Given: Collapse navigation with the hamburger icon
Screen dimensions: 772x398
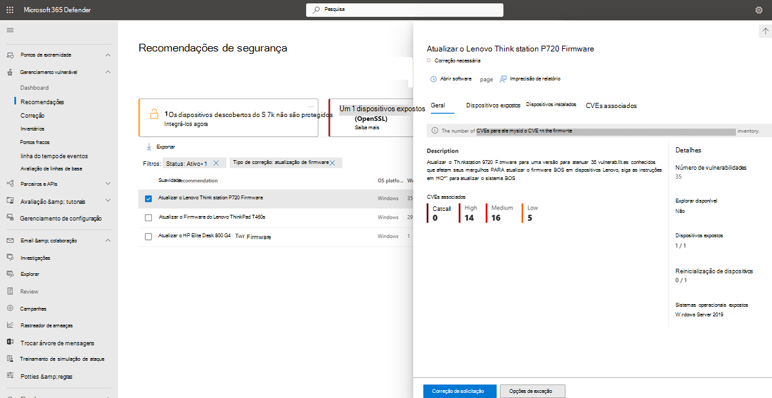Looking at the screenshot, I should pos(10,29).
